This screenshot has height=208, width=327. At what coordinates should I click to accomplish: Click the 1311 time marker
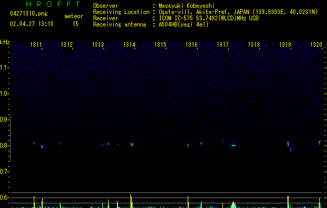point(36,45)
